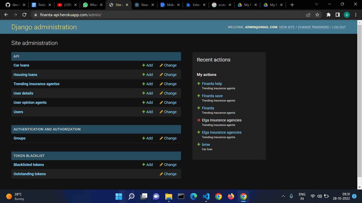Open the Django administration title link
This screenshot has height=203, width=362.
(44, 27)
